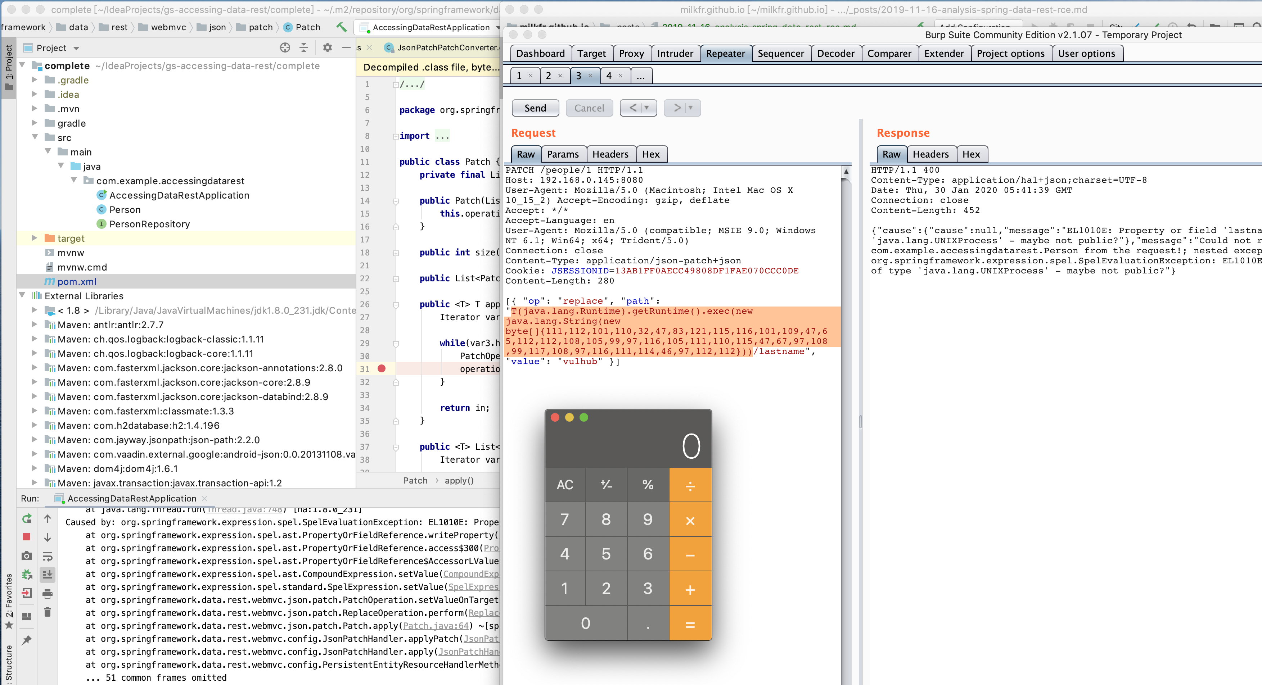Screen dimensions: 1262x685
Task: Click the layout icon in Run panel sidebar
Action: point(27,616)
